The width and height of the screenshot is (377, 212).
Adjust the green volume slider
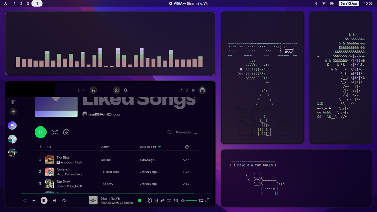[191, 200]
